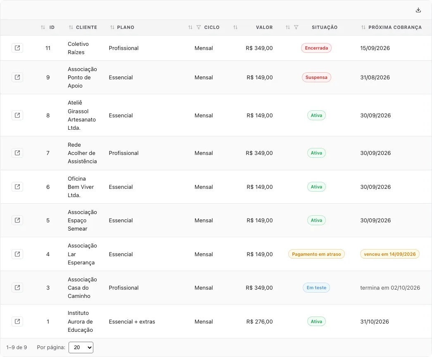This screenshot has width=432, height=357.
Task: Open the Por página rows dropdown
Action: click(x=81, y=347)
